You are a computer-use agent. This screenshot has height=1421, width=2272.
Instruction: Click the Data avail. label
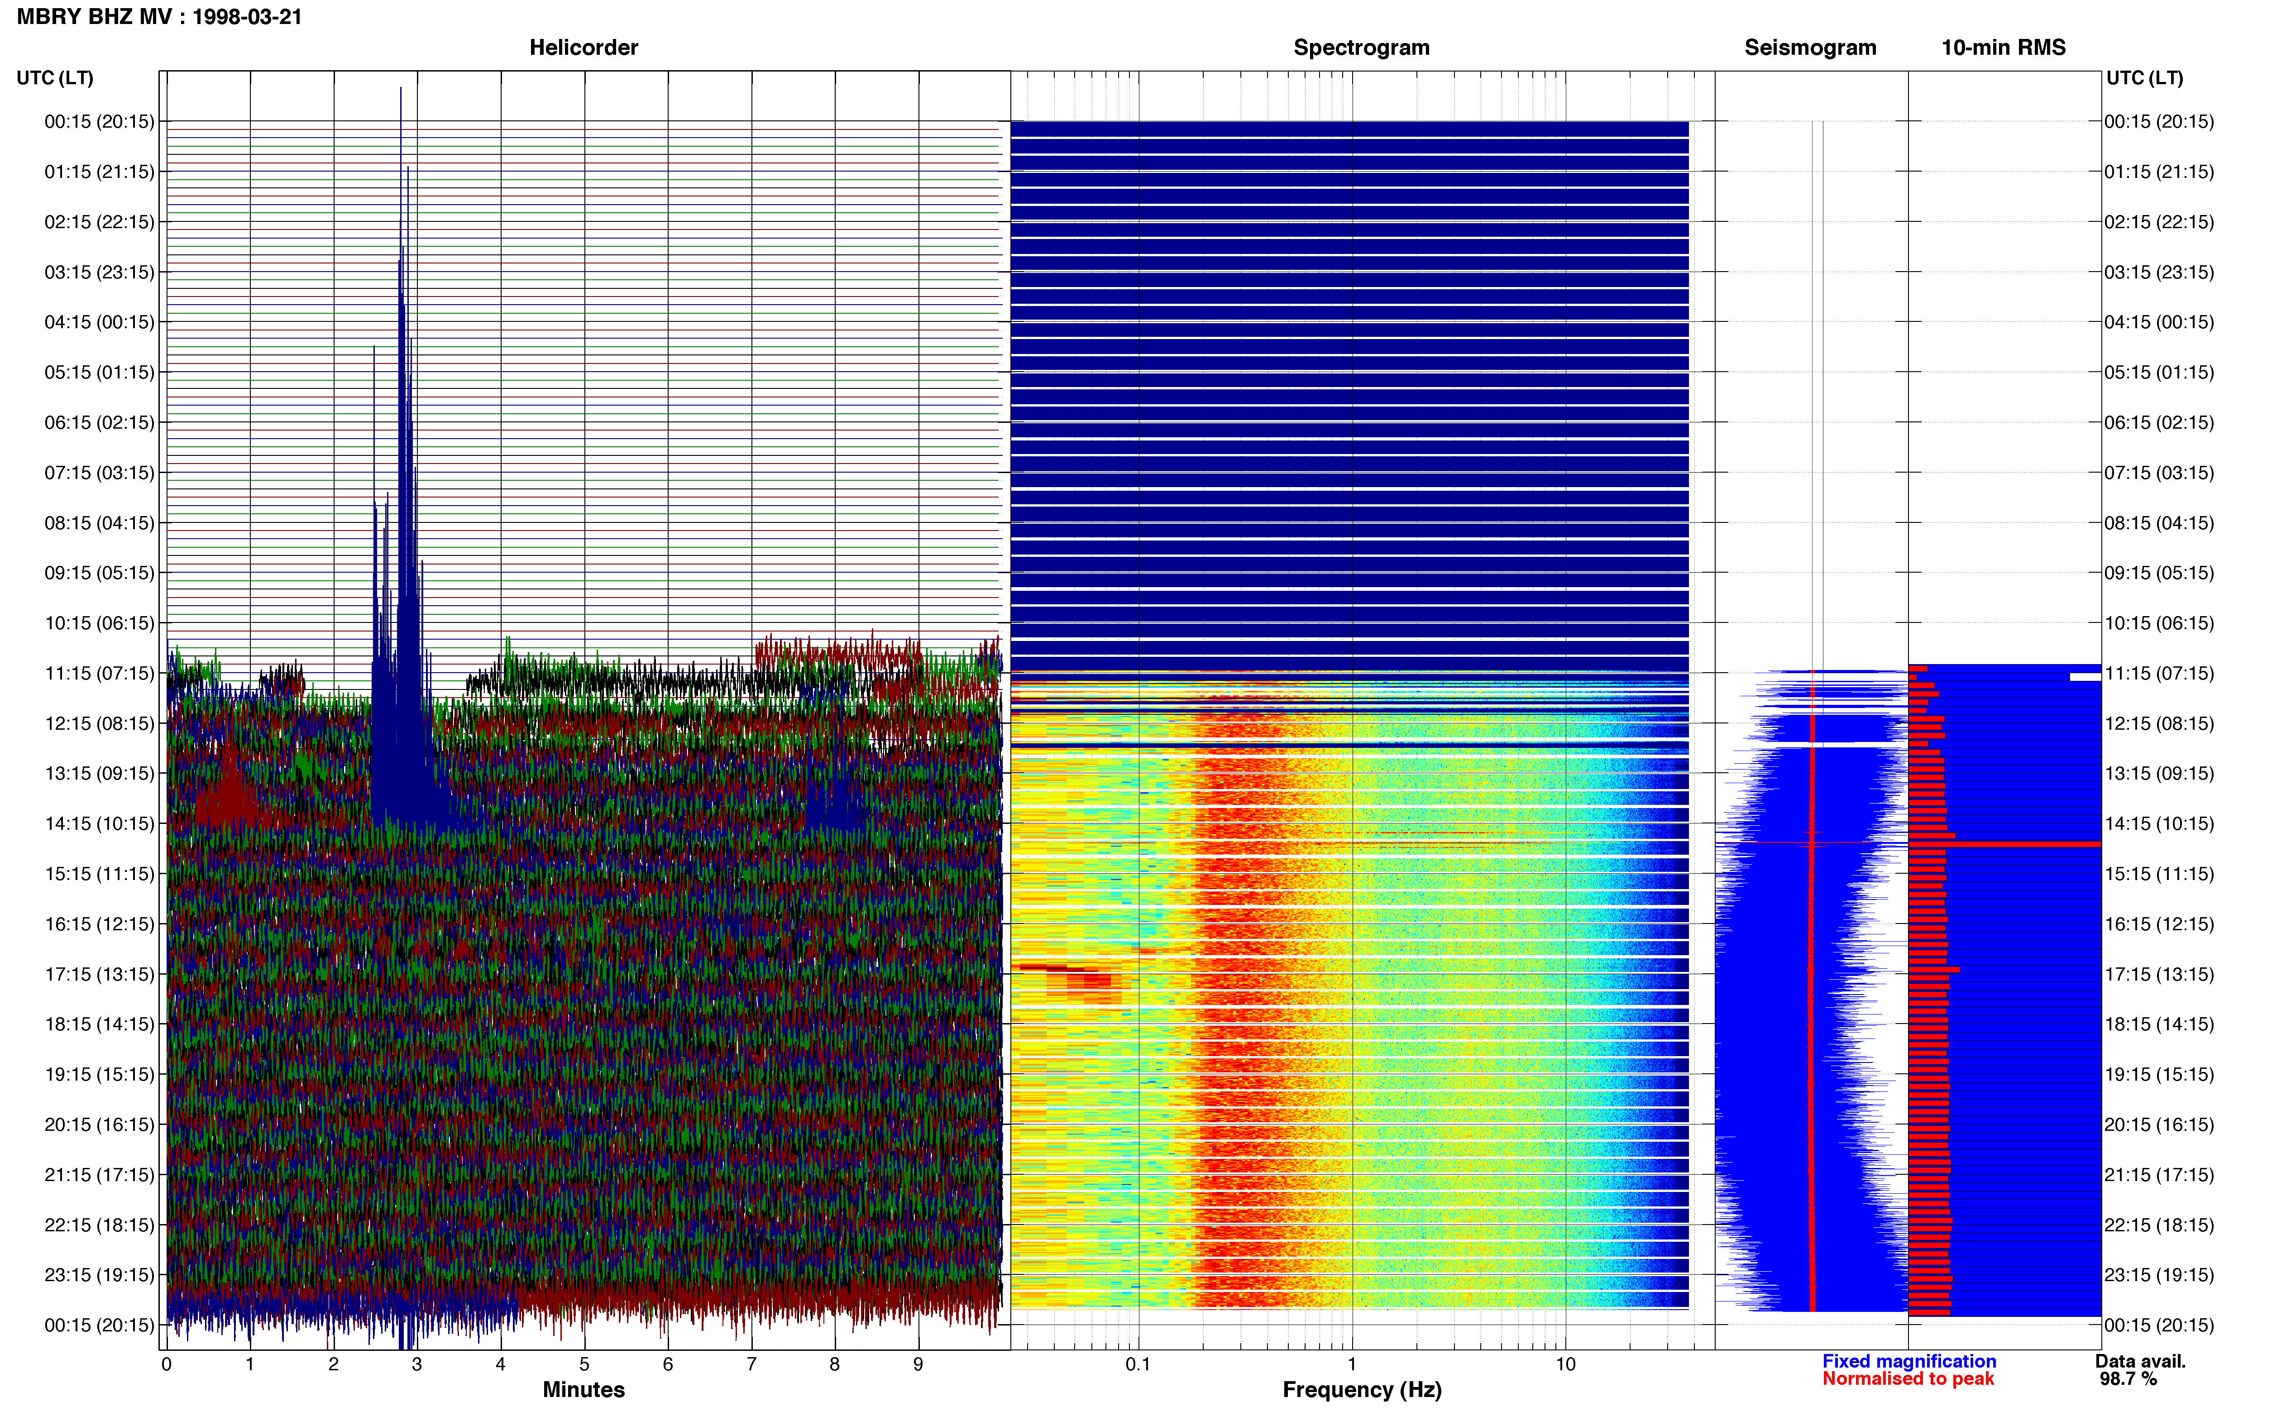tap(2140, 1361)
